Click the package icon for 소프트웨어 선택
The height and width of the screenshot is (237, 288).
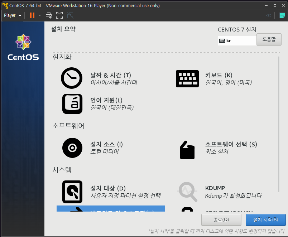(x=187, y=150)
